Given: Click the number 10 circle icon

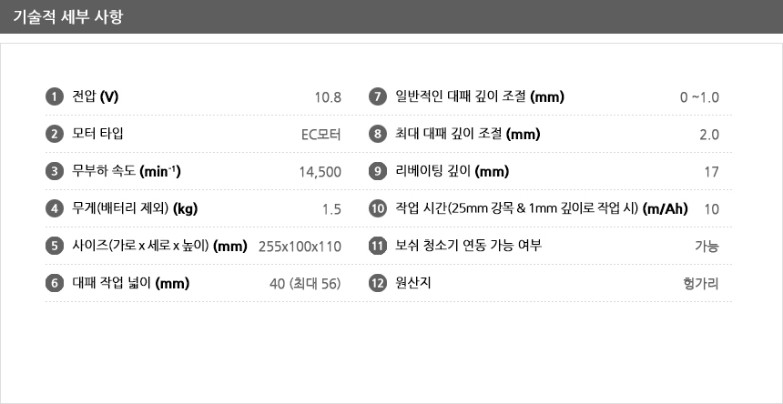Looking at the screenshot, I should coord(378,208).
